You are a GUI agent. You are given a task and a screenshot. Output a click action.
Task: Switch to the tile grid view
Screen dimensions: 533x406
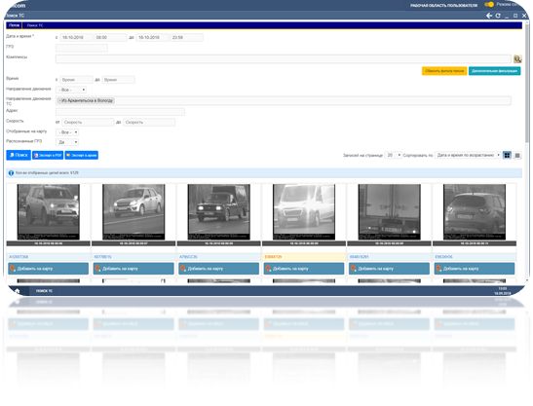pos(507,155)
